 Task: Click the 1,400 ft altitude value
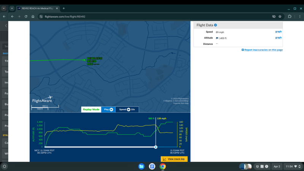222,38
